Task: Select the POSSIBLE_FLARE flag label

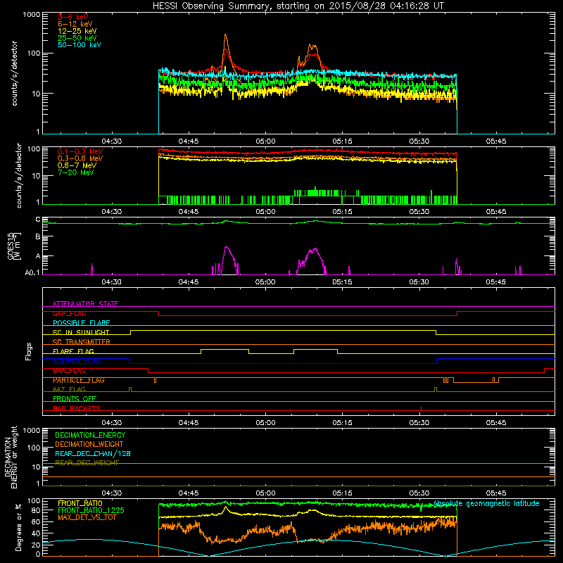Action: pos(81,323)
